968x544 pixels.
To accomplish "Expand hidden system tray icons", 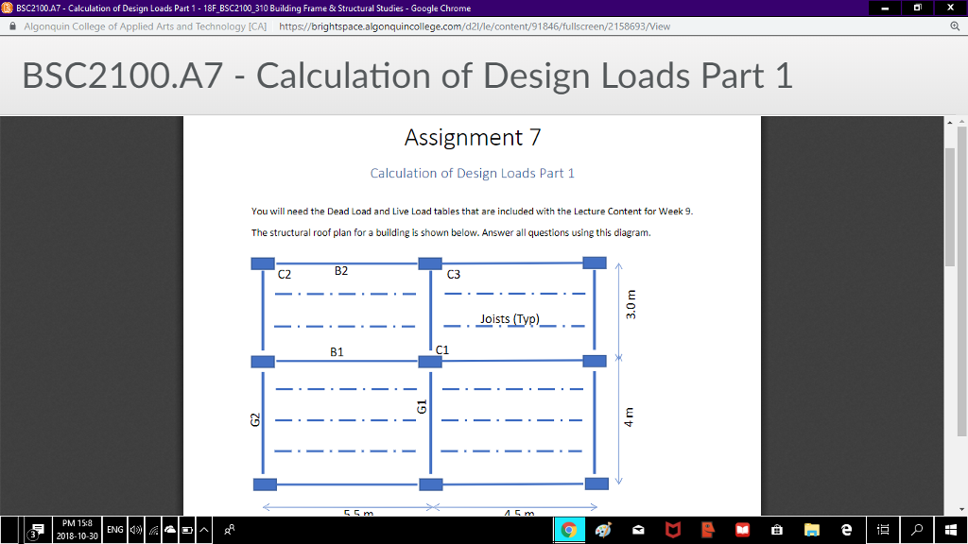I will click(x=202, y=530).
